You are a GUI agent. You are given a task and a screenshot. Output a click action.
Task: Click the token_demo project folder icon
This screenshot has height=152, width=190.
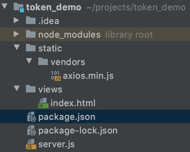[x=19, y=8]
